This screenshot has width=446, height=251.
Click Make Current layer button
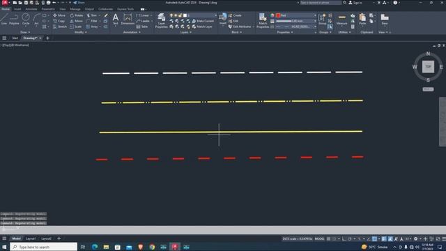tap(203, 21)
